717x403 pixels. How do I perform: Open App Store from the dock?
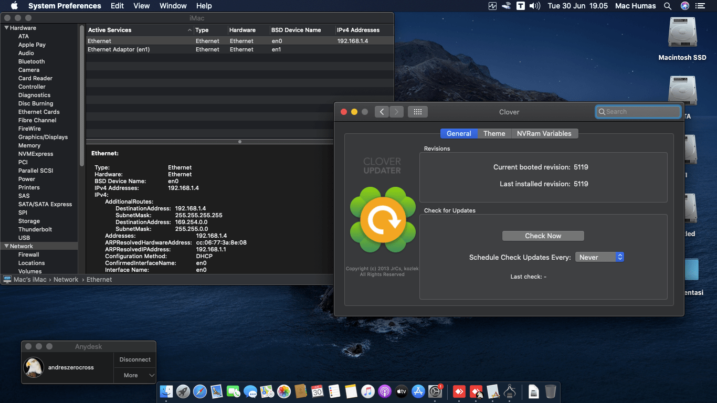pyautogui.click(x=418, y=391)
